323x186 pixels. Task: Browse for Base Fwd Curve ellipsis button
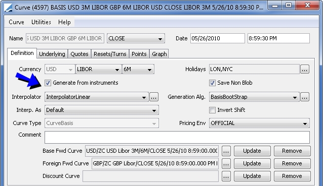226,151
